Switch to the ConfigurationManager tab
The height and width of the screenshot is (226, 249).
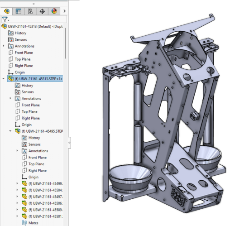click(30, 11)
